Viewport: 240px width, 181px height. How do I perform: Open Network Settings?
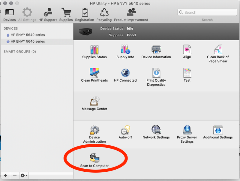coord(156,132)
